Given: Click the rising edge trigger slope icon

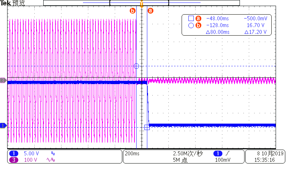Looking at the screenshot, I should click(228, 154).
